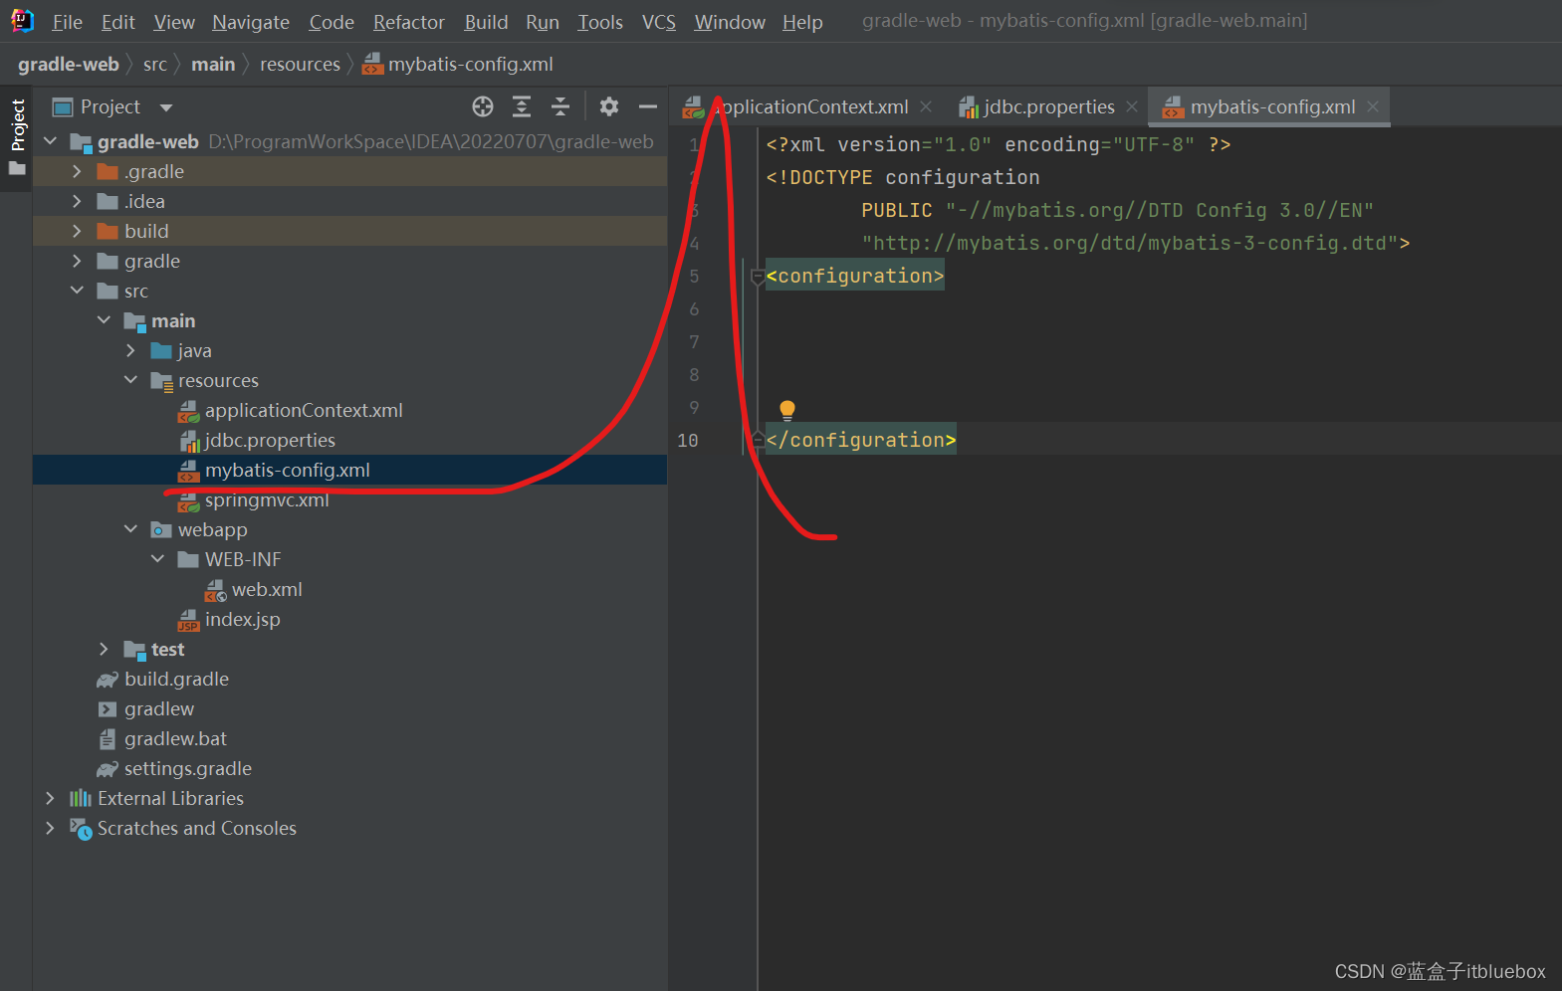Open the Build menu
The image size is (1562, 991).
click(x=486, y=22)
